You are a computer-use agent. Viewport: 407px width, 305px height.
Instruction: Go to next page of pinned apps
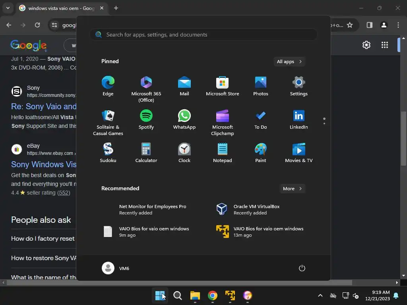pyautogui.click(x=324, y=124)
